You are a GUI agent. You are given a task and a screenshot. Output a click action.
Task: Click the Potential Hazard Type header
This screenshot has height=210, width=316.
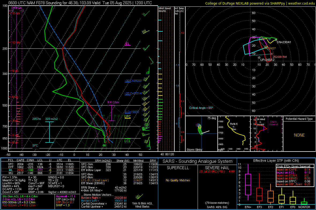[299, 119]
